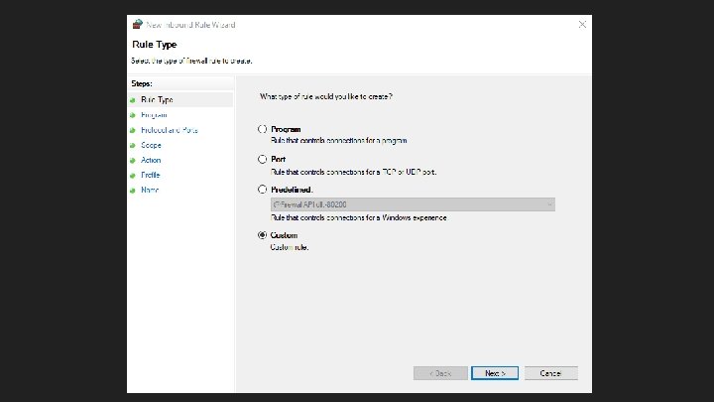This screenshot has height=402, width=714.
Task: Click the green bullet beside Rule Type step
Action: (133, 100)
